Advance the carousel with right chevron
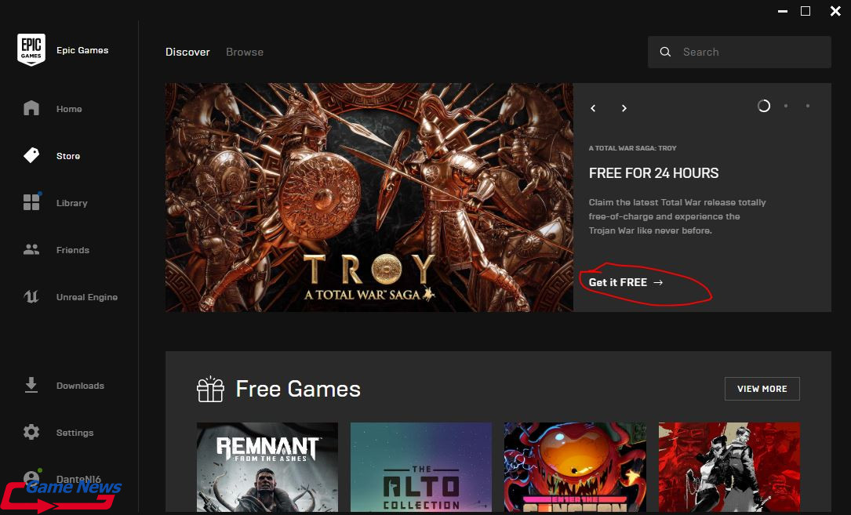 coord(624,108)
